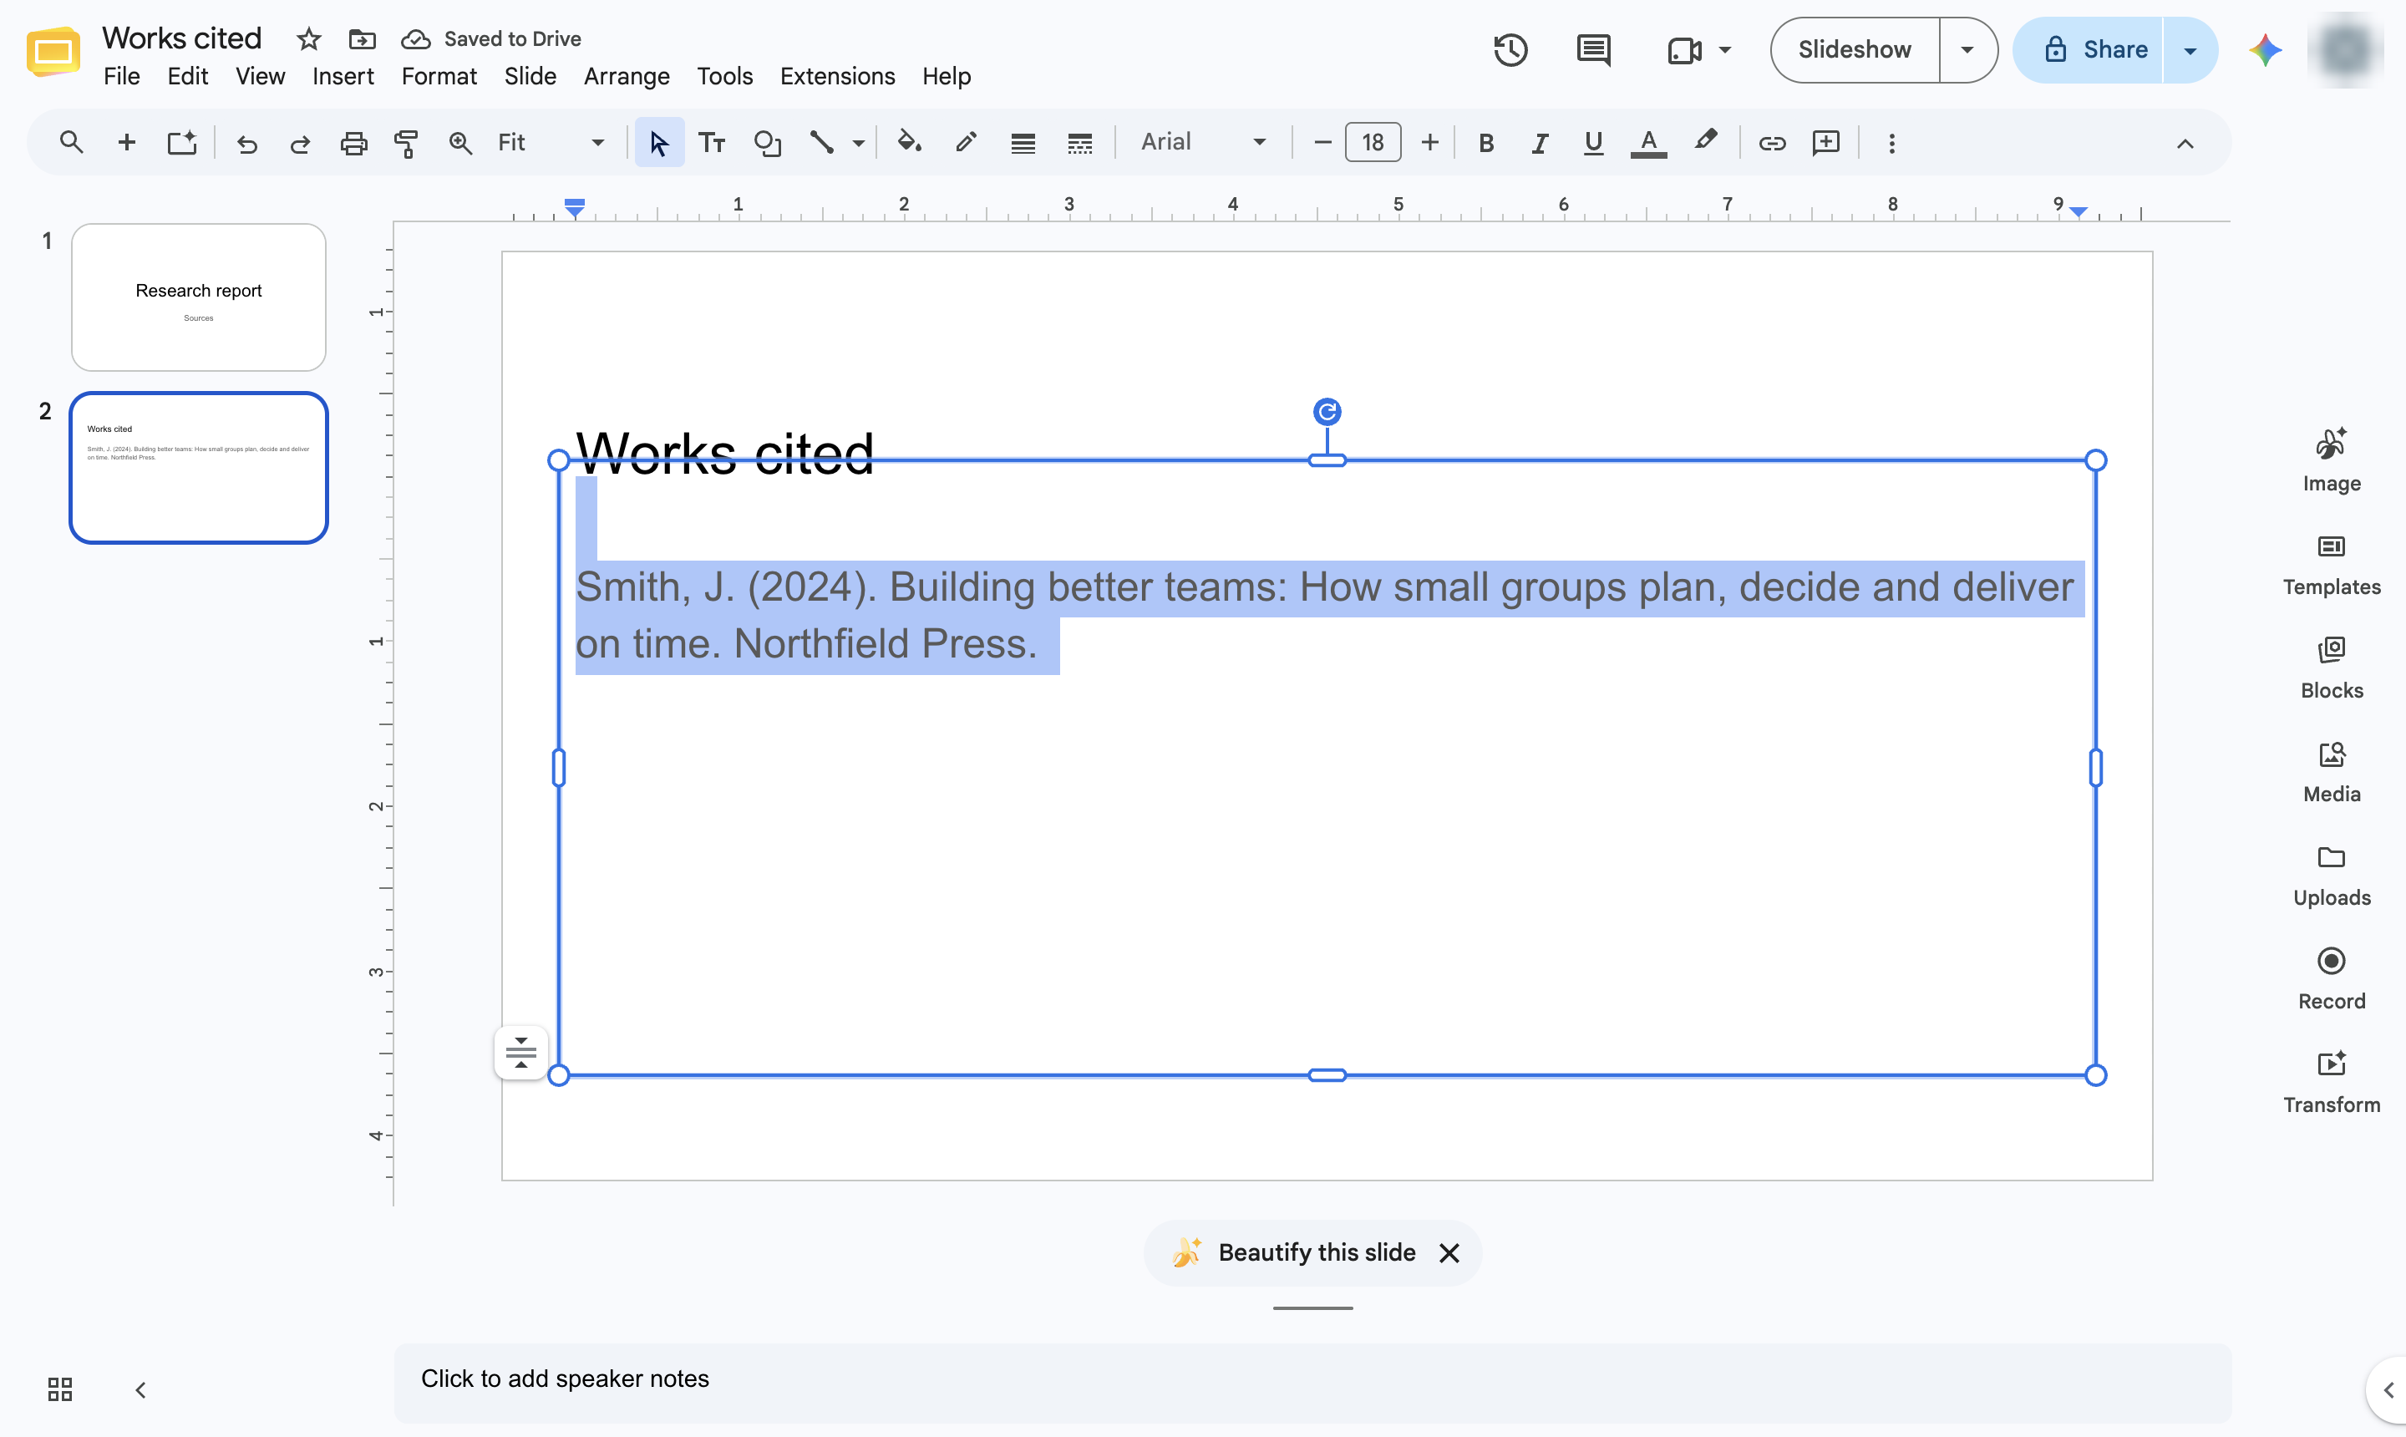Star the Works cited document
2406x1437 pixels.
pos(309,38)
